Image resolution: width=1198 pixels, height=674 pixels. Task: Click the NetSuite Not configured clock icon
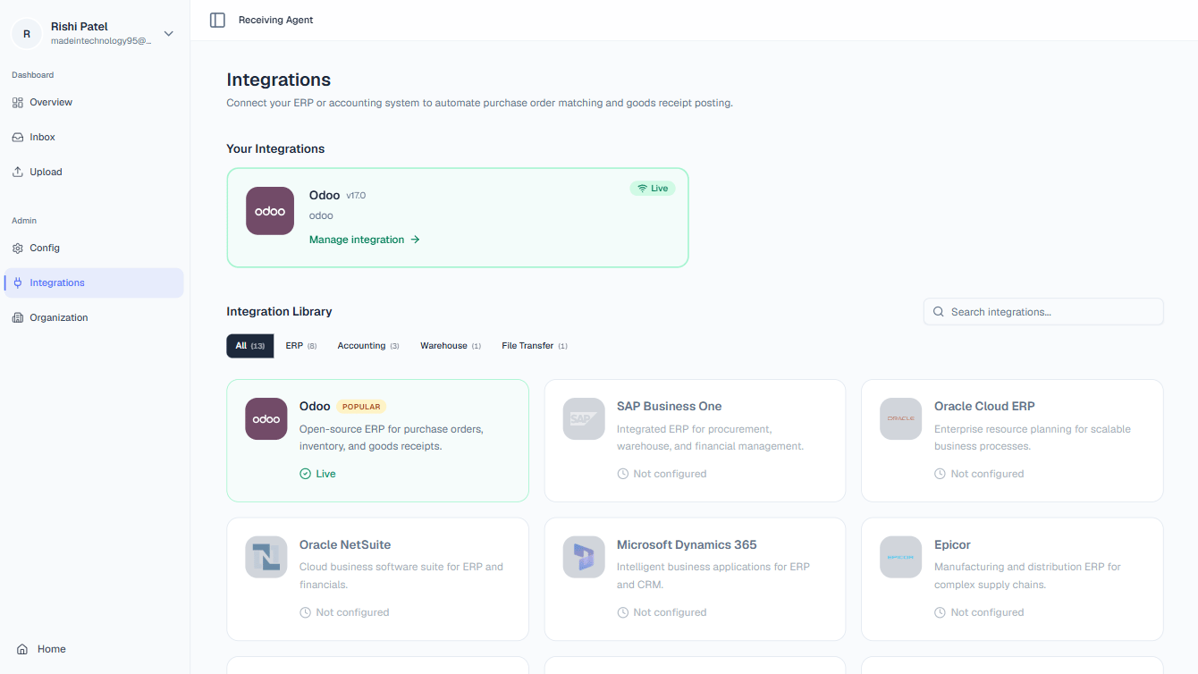pyautogui.click(x=306, y=612)
